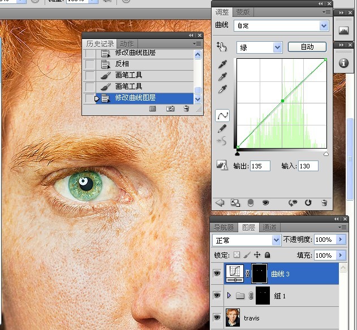View previous state icon in adjustments panel
Image resolution: width=357 pixels, height=330 pixels.
[x=293, y=203]
